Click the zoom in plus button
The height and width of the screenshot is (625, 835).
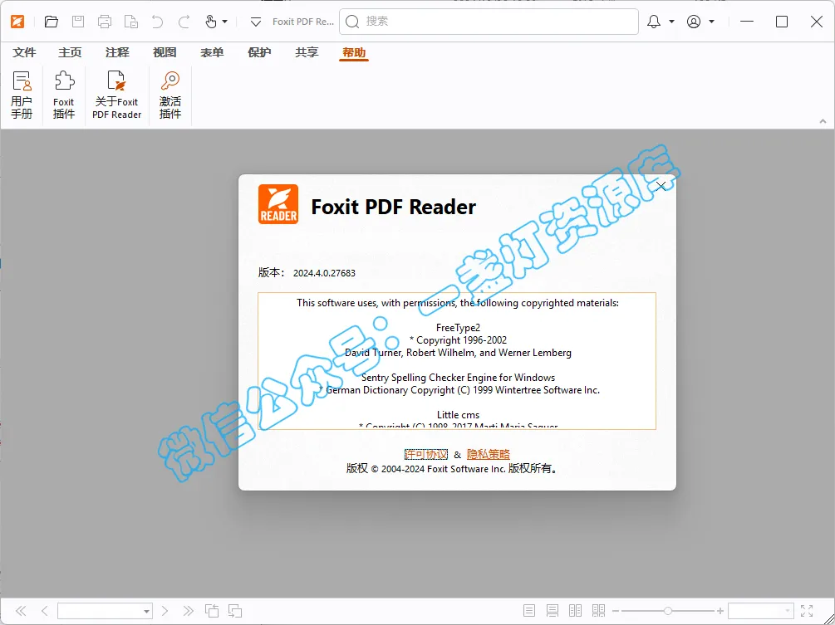[x=720, y=611]
